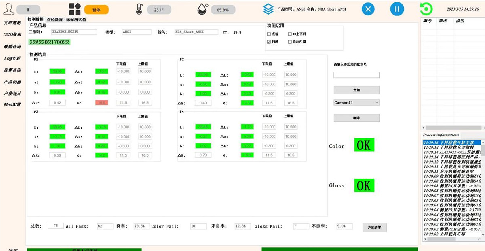485x251 pixels.
Task: Enable the 点检 checkbox
Action: [x=269, y=34]
